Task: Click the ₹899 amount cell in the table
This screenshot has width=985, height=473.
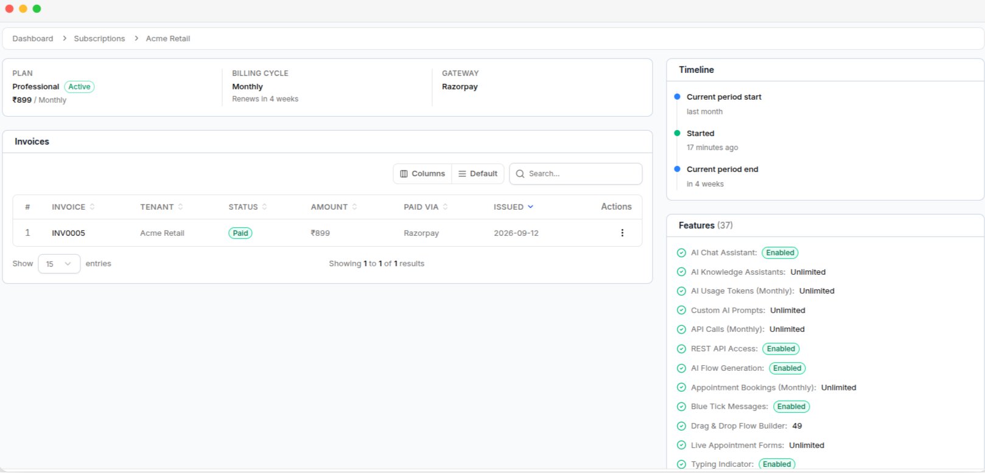Action: pos(320,233)
